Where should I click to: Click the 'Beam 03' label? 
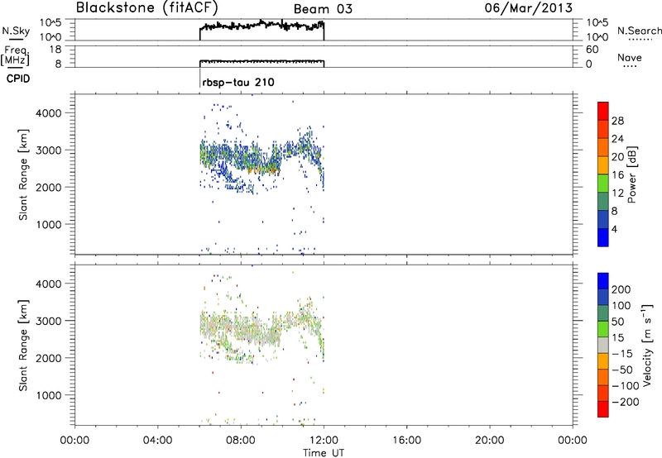pos(323,9)
